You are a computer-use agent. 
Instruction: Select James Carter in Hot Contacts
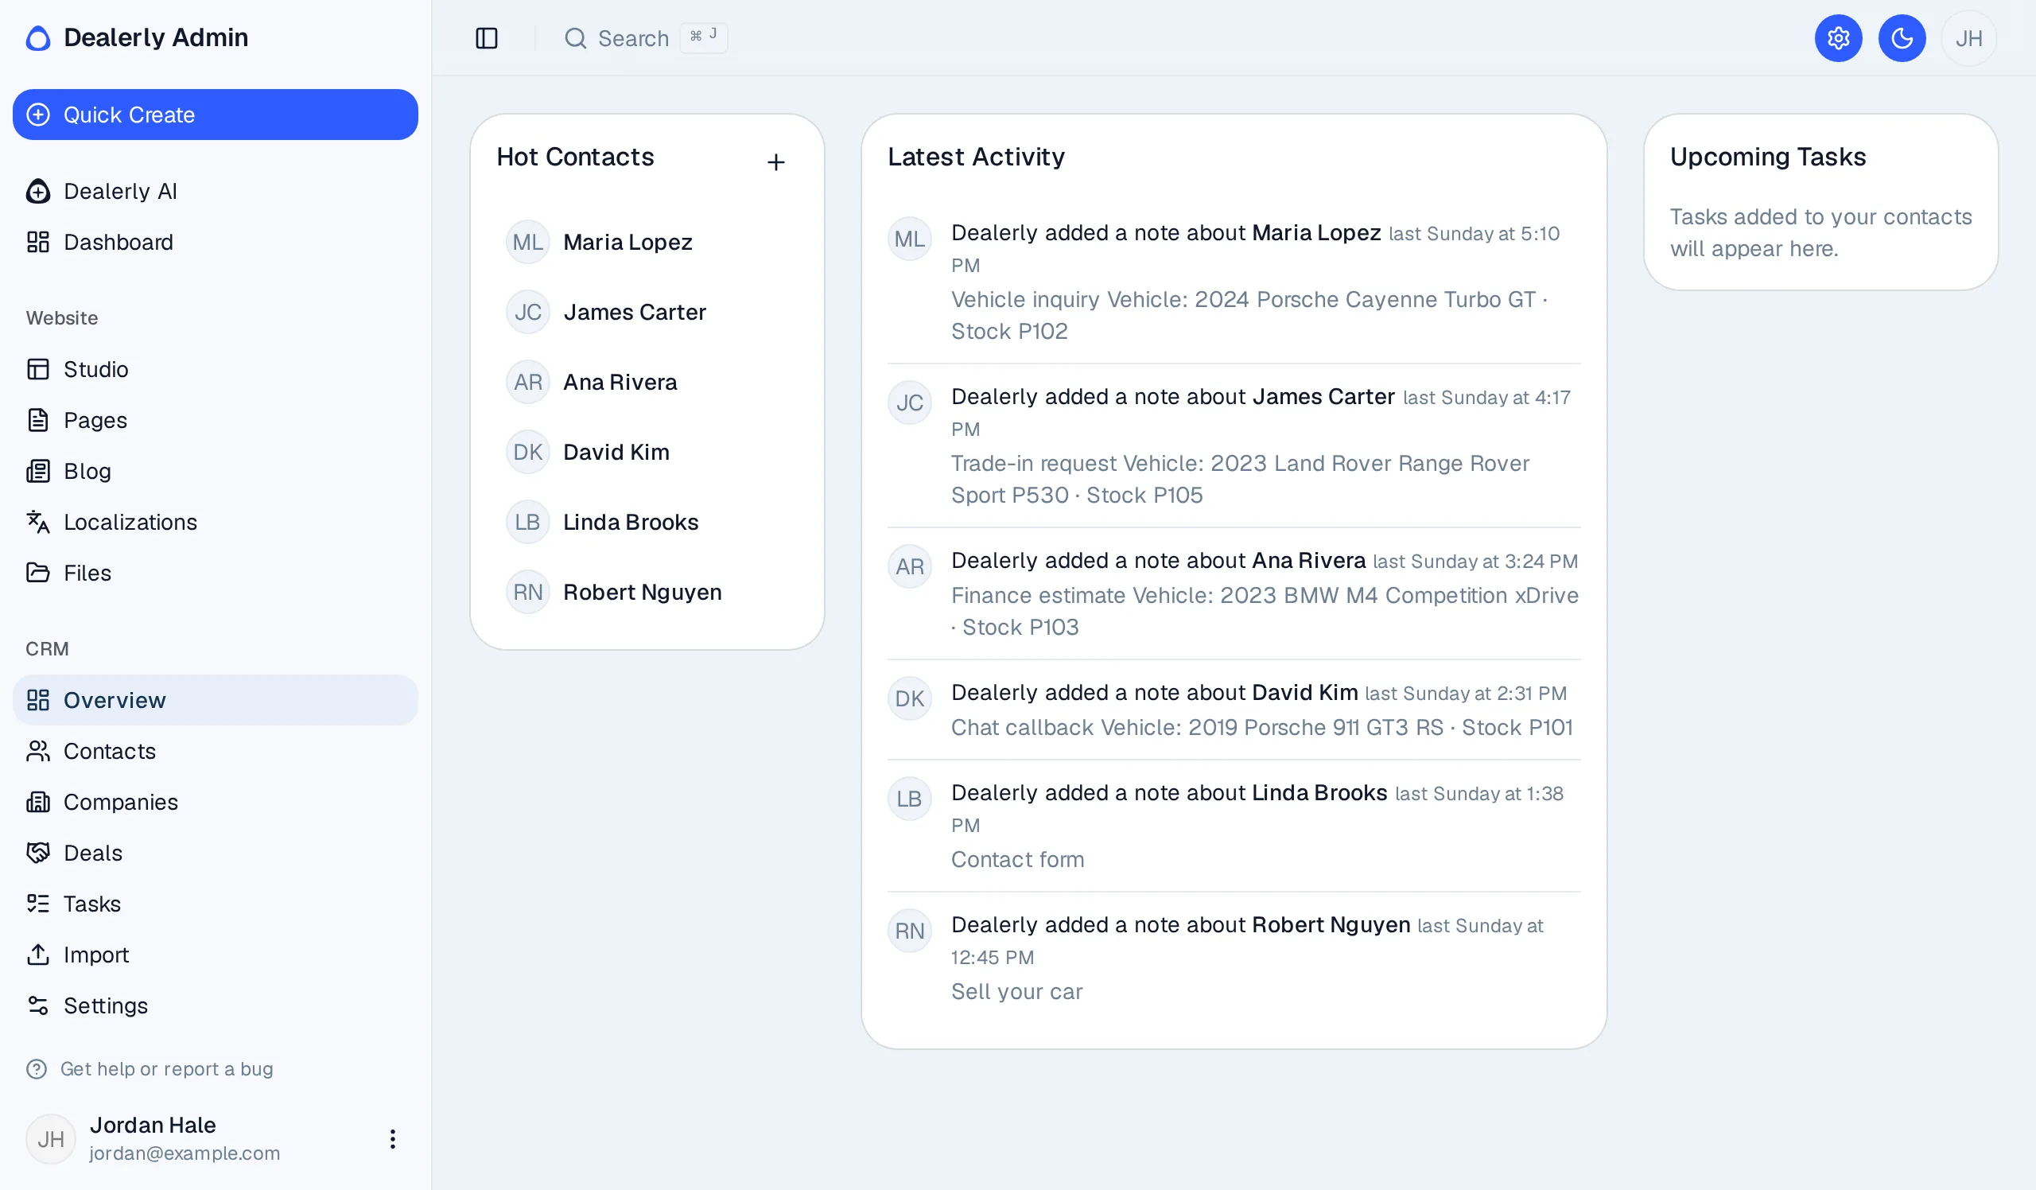point(647,312)
